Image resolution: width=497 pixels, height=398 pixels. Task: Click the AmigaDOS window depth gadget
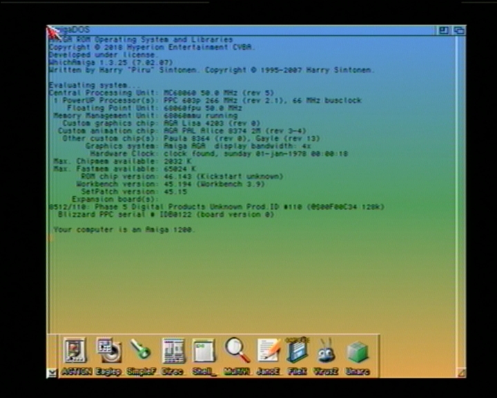point(458,30)
